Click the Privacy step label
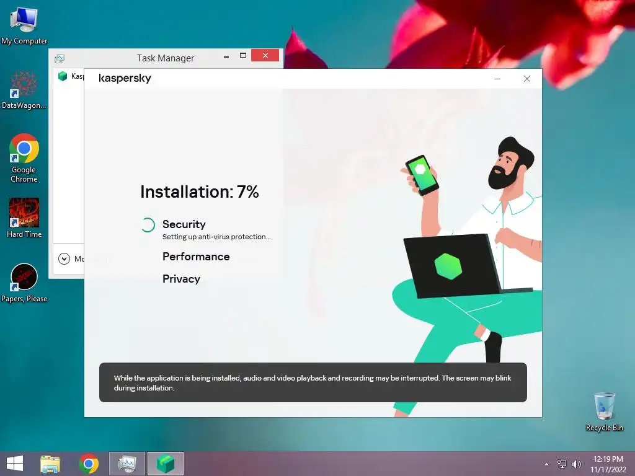The width and height of the screenshot is (635, 476). click(x=181, y=279)
